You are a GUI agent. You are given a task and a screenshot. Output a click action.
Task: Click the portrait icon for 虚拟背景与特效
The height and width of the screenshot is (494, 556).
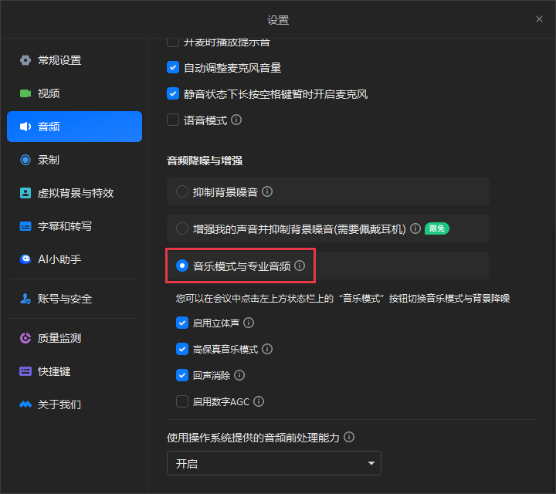point(25,193)
